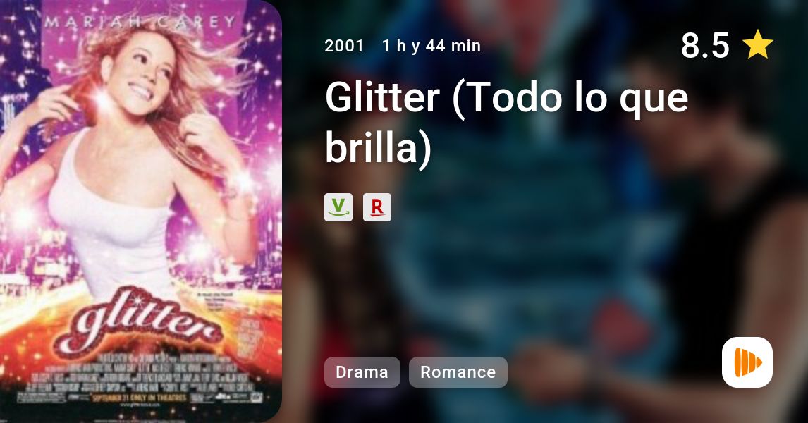This screenshot has height=423, width=808.
Task: Click the 2001 release year
Action: point(344,46)
